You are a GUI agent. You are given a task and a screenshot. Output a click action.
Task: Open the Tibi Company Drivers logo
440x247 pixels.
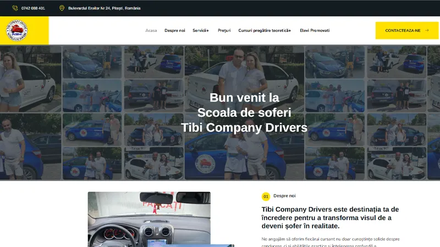(17, 30)
